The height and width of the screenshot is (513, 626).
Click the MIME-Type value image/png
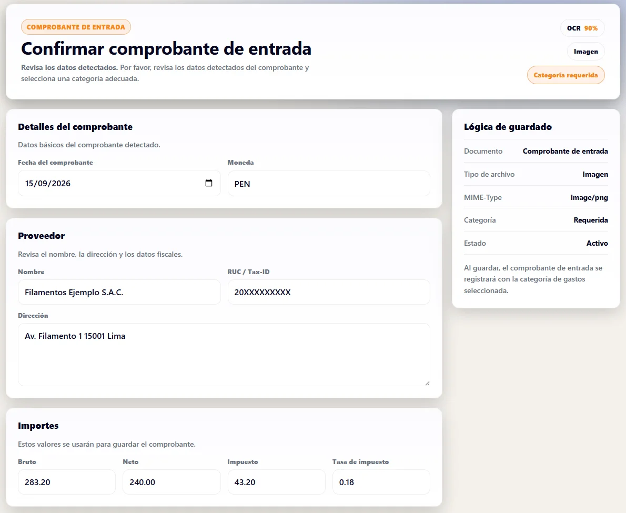pyautogui.click(x=589, y=197)
